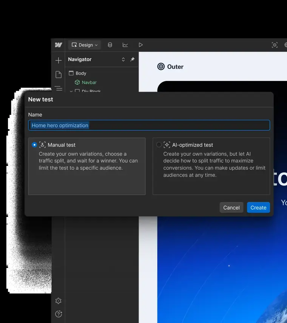Click the Outer logo on canvas
This screenshot has width=287, height=323.
click(170, 66)
